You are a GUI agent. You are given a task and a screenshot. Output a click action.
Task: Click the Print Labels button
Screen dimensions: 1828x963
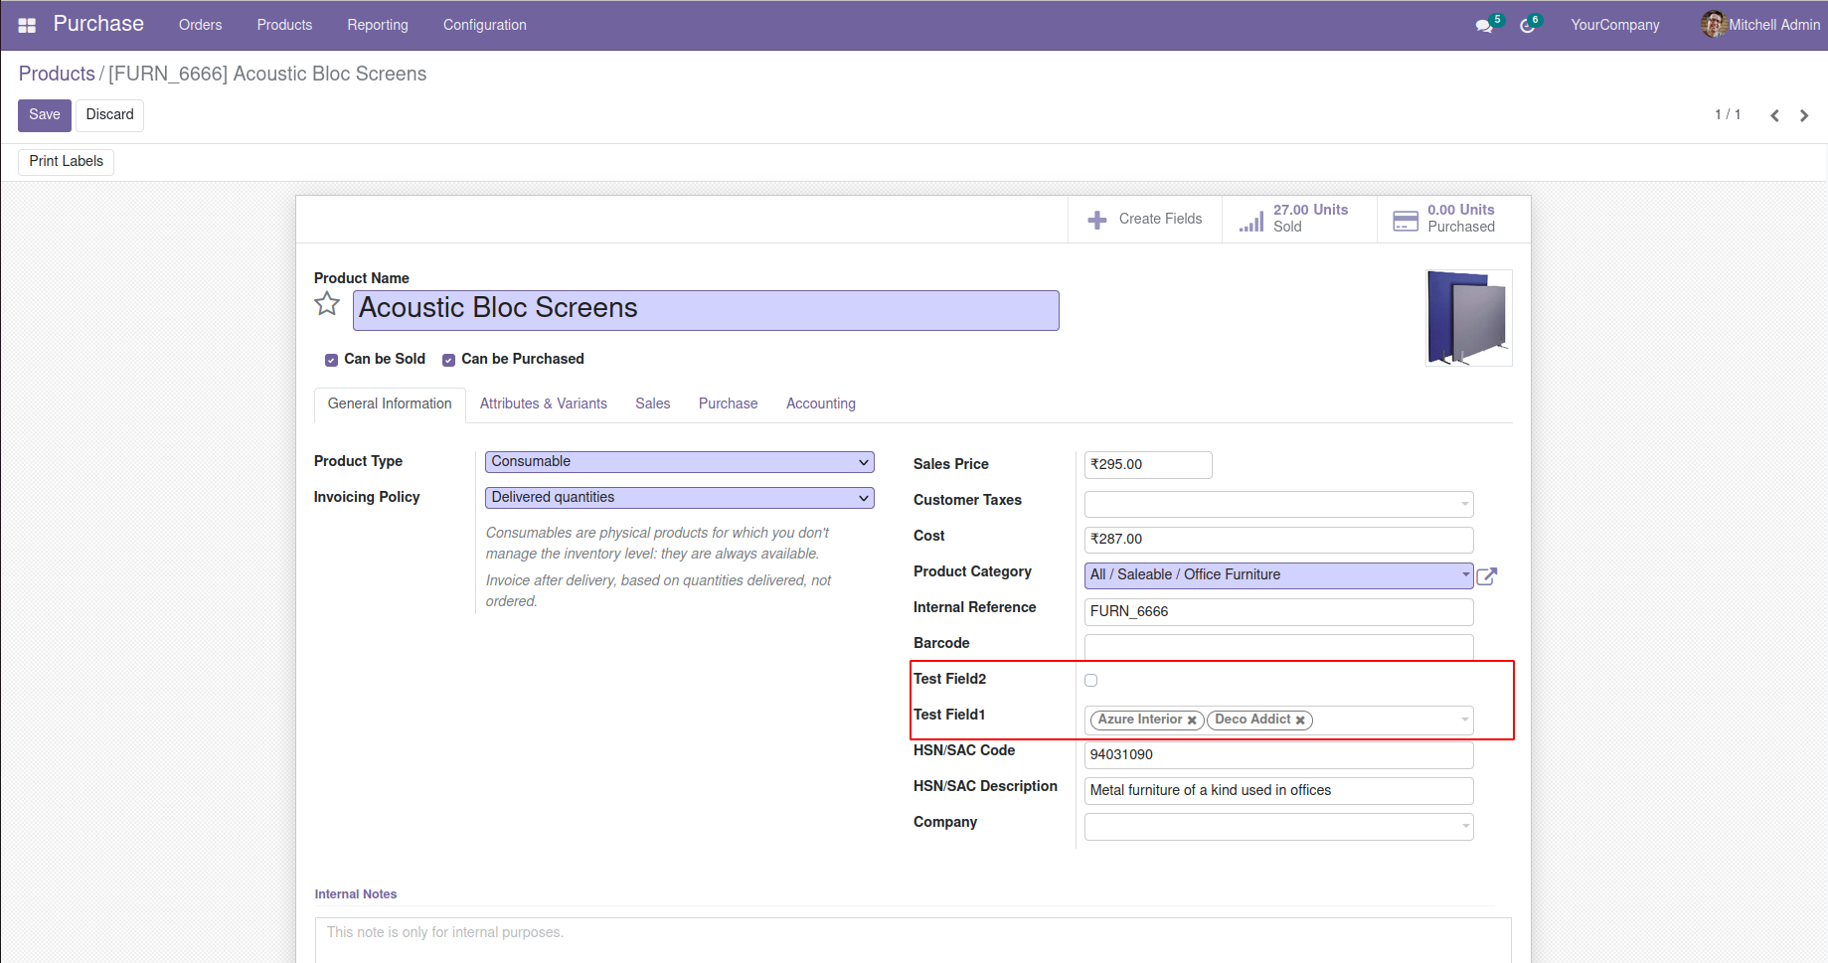pos(66,162)
